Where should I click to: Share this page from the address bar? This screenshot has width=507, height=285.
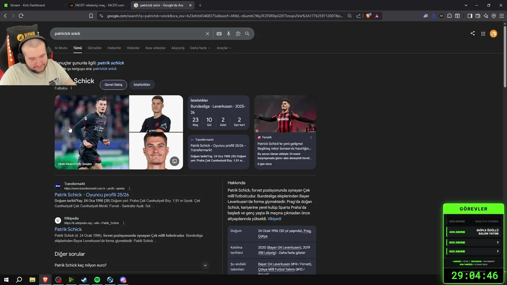pos(358,16)
